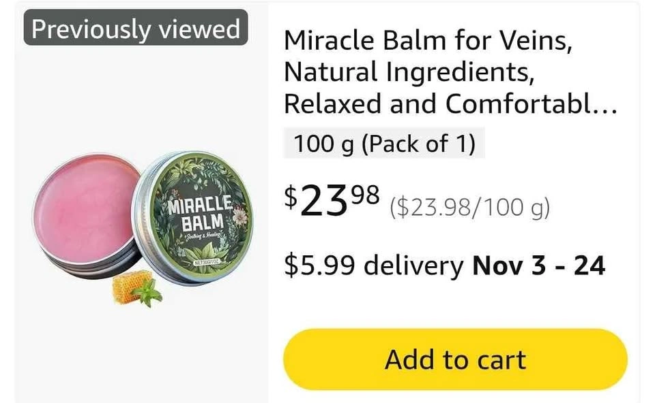The width and height of the screenshot is (655, 403).
Task: Click the MIRACLE BALM text on the lid
Action: pyautogui.click(x=201, y=213)
